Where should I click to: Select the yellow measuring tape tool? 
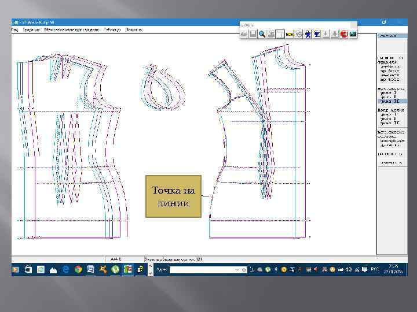290,34
